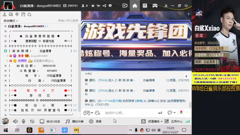The height and width of the screenshot is (135, 240).
Task: Open the K-logo app in taskbar
Action: (65, 130)
